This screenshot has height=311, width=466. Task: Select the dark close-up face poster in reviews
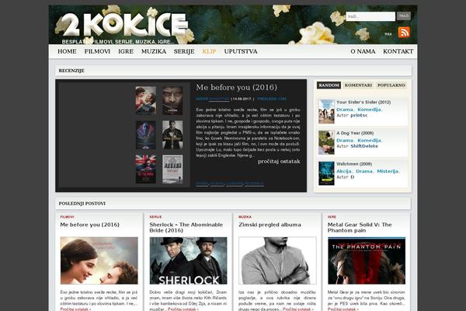click(172, 100)
